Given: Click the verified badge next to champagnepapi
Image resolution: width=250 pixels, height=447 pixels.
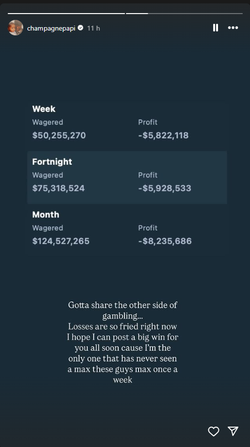Looking at the screenshot, I should click(x=80, y=28).
